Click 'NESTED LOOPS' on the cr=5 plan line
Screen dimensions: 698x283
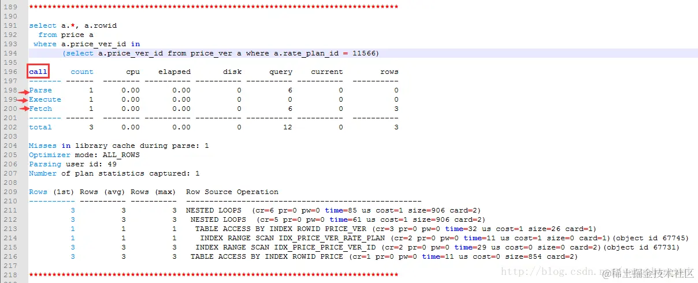[218, 219]
